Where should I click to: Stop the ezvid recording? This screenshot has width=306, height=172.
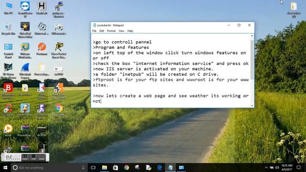33,157
